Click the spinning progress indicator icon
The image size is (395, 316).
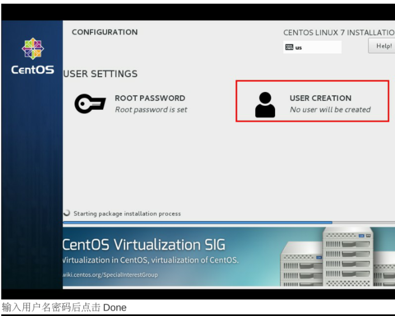pos(67,213)
